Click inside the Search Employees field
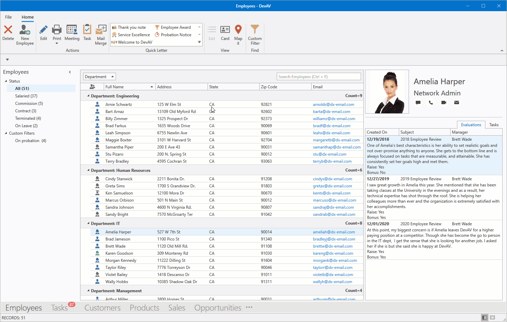The image size is (507, 322). point(318,76)
